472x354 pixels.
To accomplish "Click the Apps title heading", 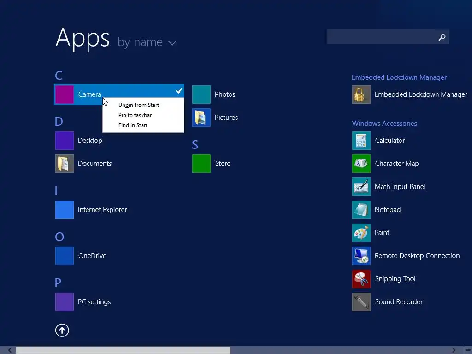I will coord(83,38).
